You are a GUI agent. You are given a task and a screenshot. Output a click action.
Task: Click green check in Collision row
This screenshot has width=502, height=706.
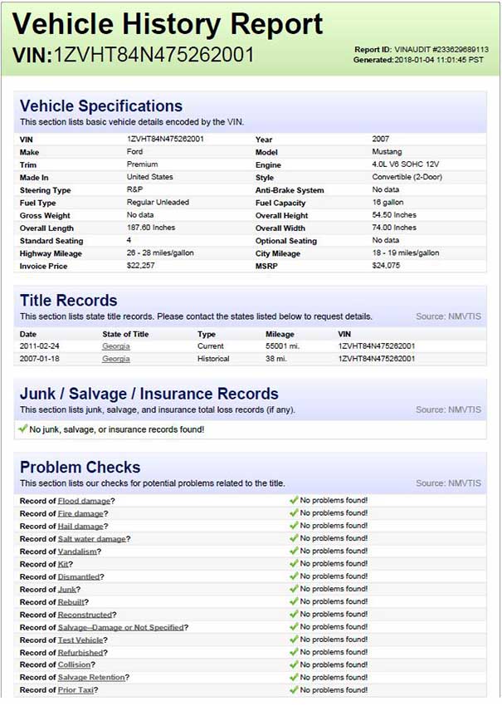coord(294,664)
